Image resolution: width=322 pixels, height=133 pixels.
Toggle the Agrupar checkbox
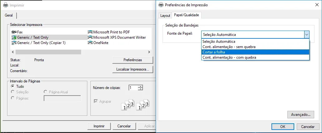pos(96,101)
